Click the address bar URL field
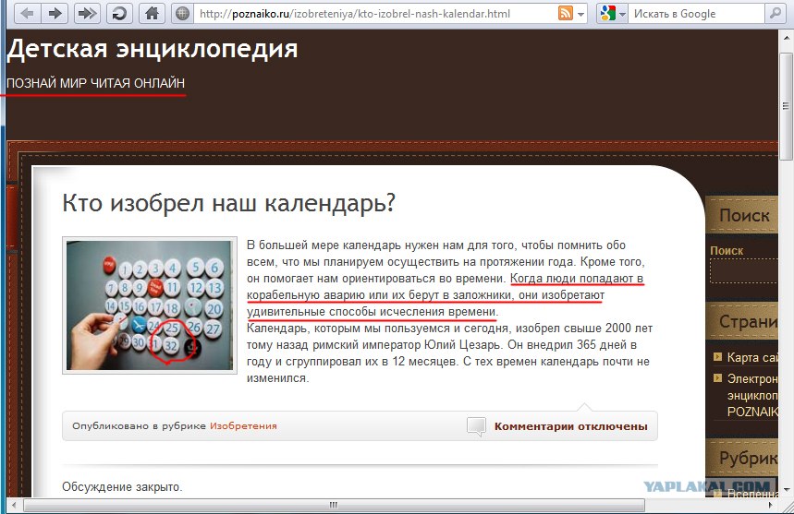Image resolution: width=794 pixels, height=514 pixels. (374, 14)
